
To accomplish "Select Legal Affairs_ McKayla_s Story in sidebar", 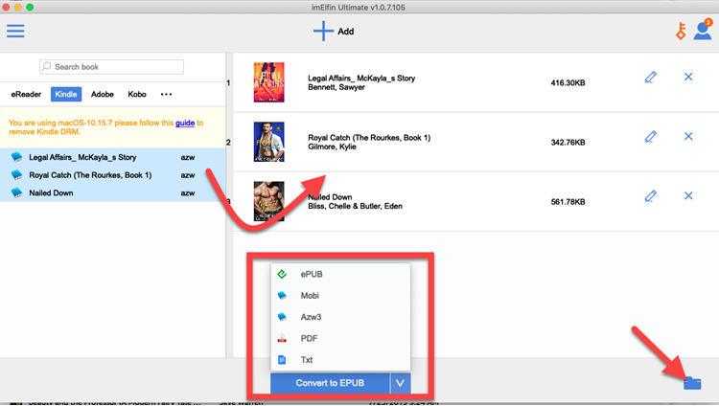I will (x=113, y=157).
